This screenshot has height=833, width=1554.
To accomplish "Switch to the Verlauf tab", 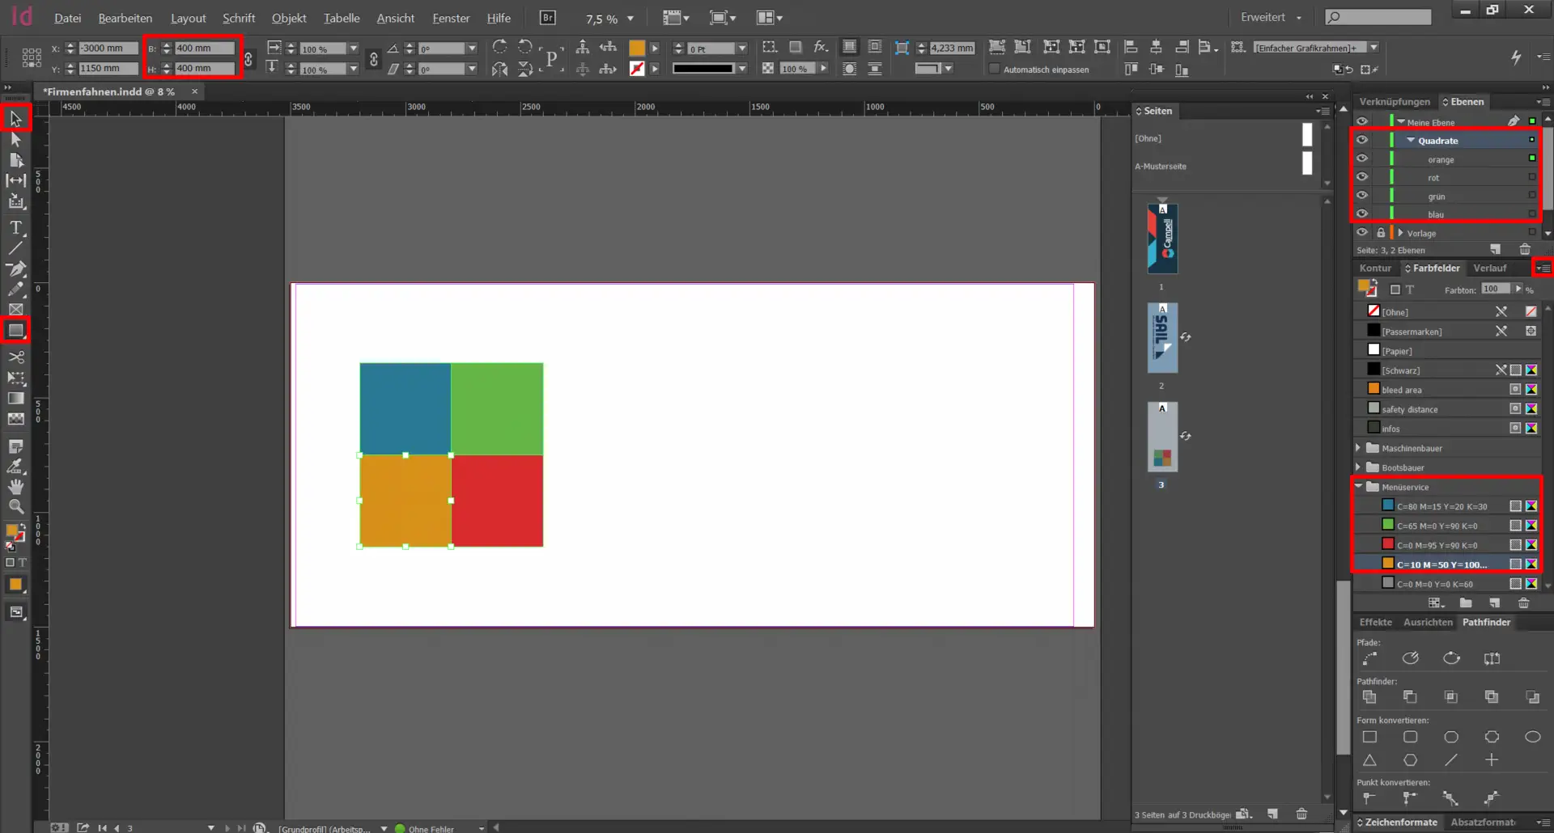I will tap(1489, 269).
